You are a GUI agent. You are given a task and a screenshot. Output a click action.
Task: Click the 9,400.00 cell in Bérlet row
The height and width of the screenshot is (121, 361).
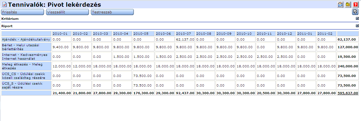coord(62,47)
